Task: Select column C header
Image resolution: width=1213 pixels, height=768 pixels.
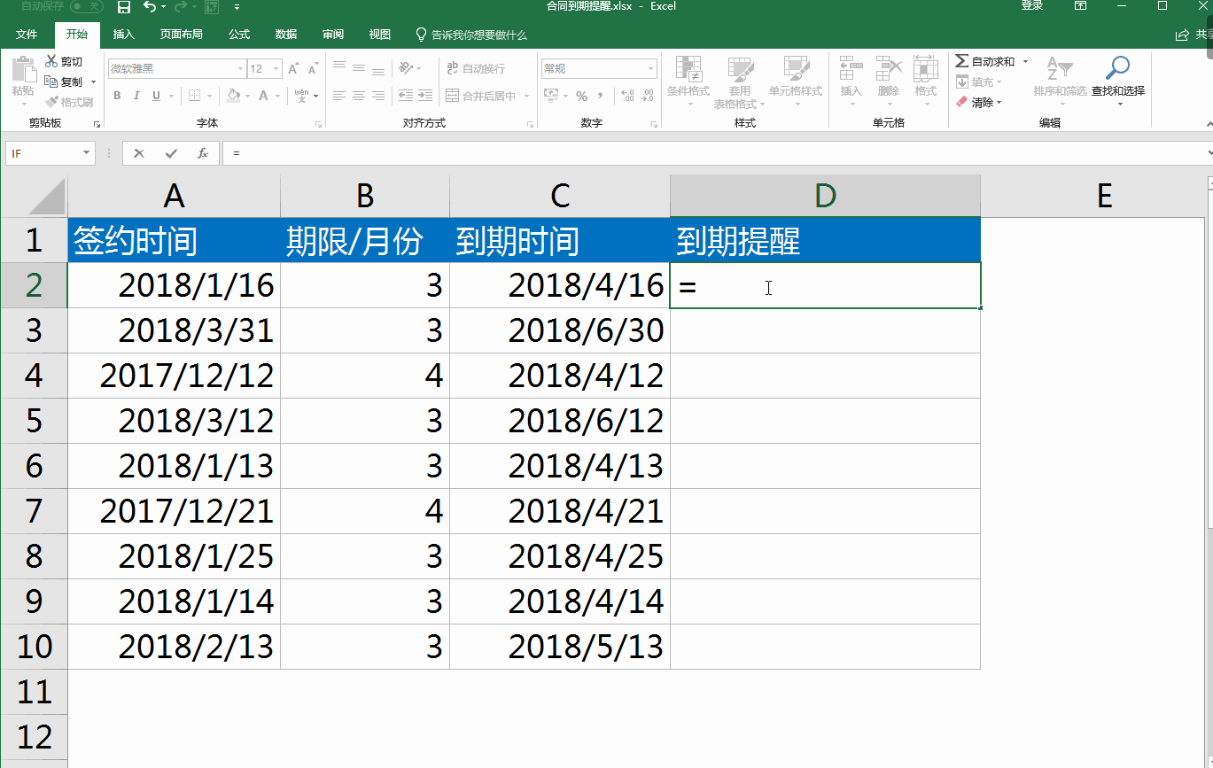Action: tap(560, 196)
